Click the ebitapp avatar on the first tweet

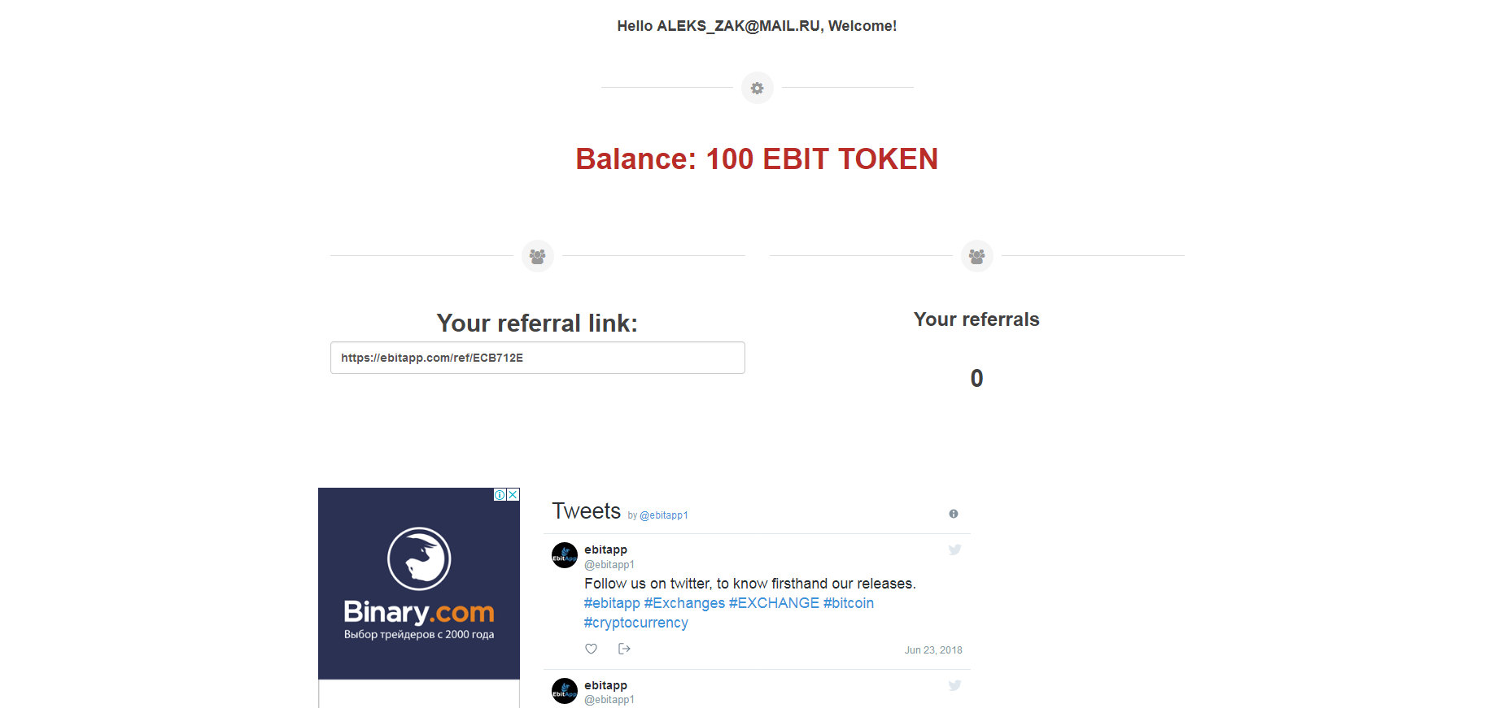(565, 555)
